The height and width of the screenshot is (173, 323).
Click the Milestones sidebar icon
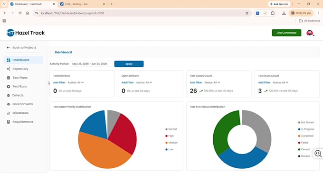[9, 113]
